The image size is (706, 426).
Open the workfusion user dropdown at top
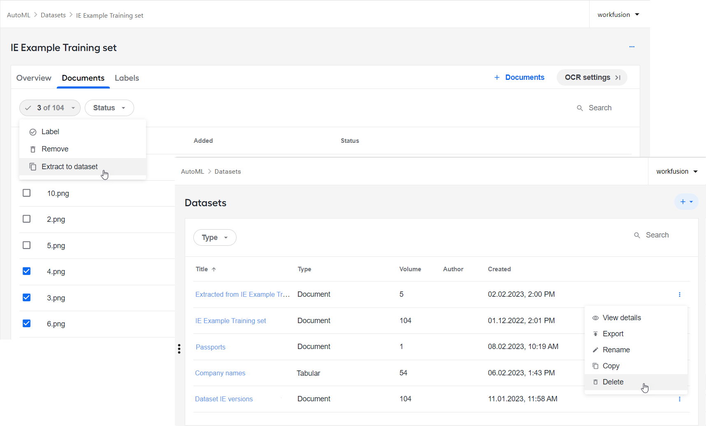(618, 14)
